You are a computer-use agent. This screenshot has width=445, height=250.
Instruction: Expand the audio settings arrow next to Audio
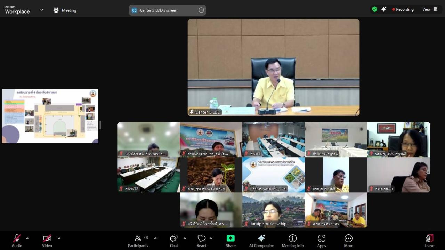pyautogui.click(x=27, y=238)
